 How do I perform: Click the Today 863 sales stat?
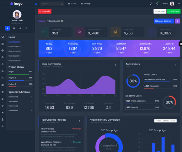pyautogui.click(x=49, y=48)
